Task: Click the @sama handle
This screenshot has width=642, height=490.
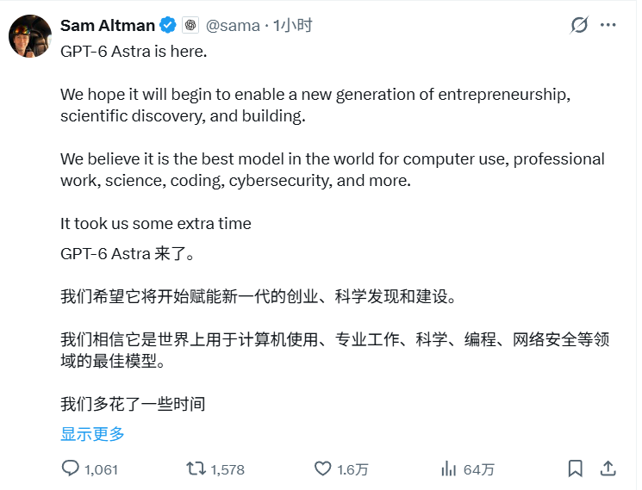Action: pyautogui.click(x=233, y=26)
